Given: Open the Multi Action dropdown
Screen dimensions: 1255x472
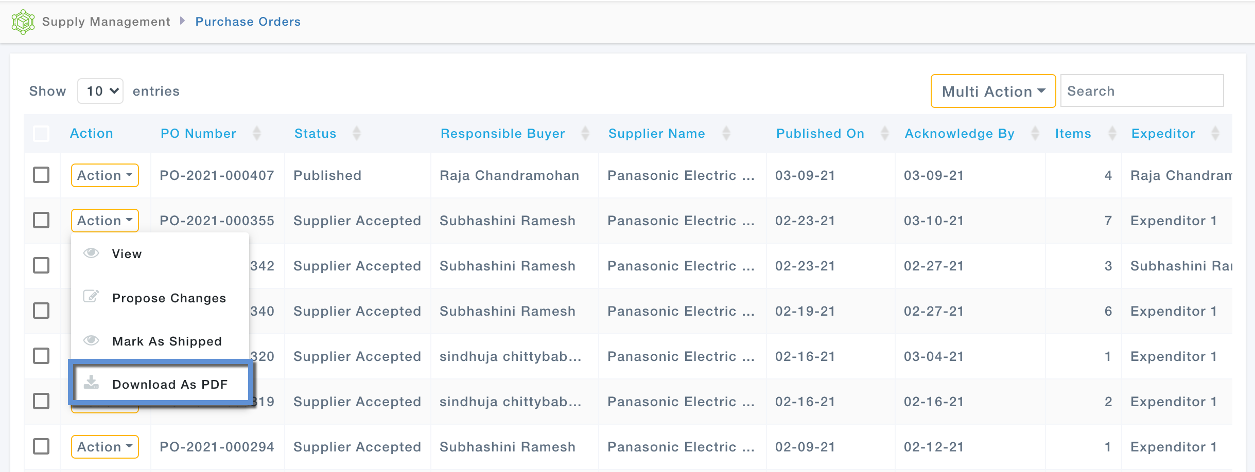Looking at the screenshot, I should [993, 92].
